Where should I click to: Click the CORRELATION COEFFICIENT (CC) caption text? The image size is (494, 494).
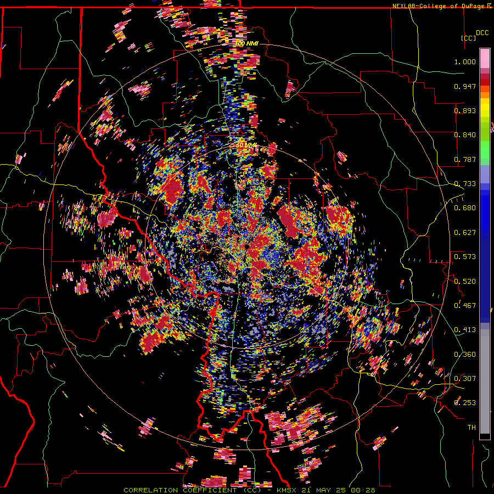point(192,490)
